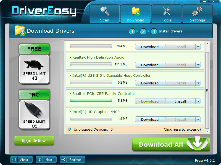Switch to the Download tab

[x=135, y=14]
